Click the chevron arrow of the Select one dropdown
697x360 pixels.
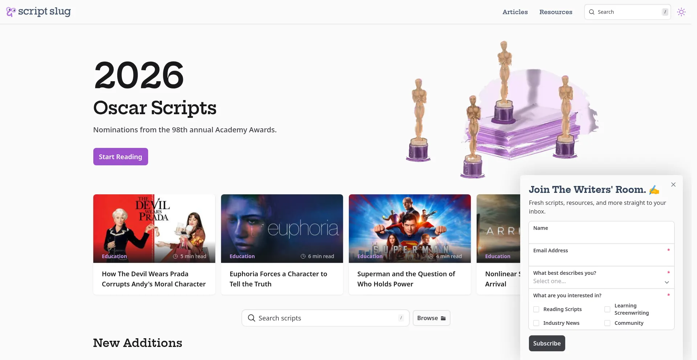pos(667,282)
